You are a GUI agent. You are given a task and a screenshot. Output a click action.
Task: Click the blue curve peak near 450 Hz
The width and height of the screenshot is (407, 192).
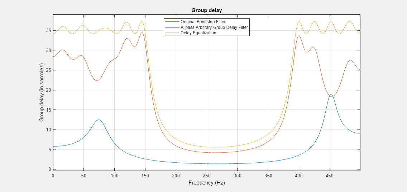[331, 94]
